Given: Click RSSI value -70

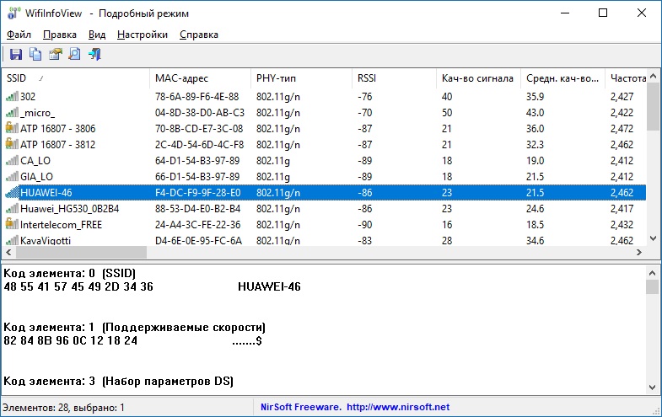Looking at the screenshot, I should click(365, 113).
